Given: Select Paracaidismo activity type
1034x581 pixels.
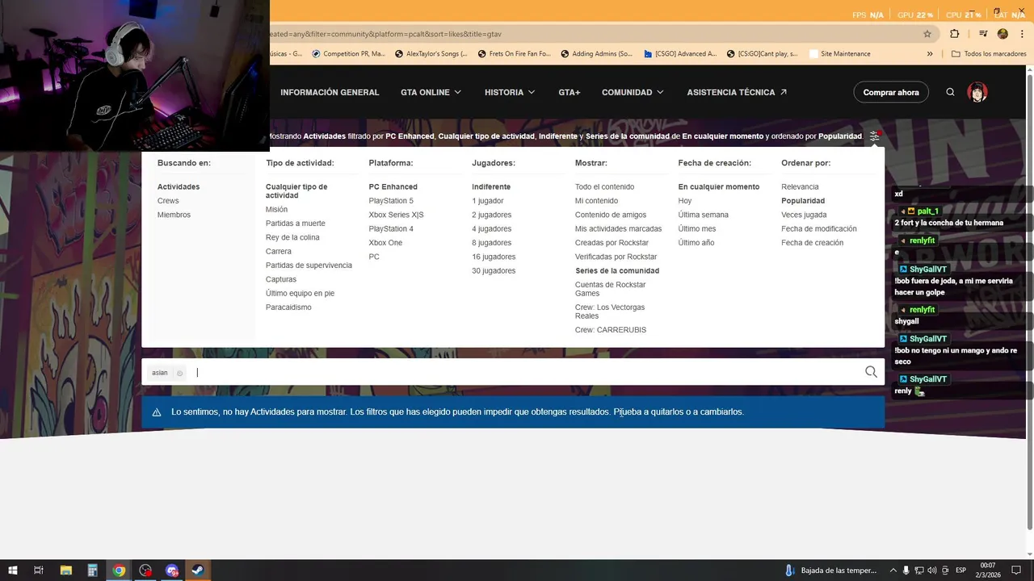Looking at the screenshot, I should pyautogui.click(x=288, y=307).
